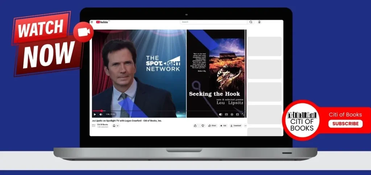Screen dimensions: 371x175
Task: Mute the video volume
Action: 101,114
